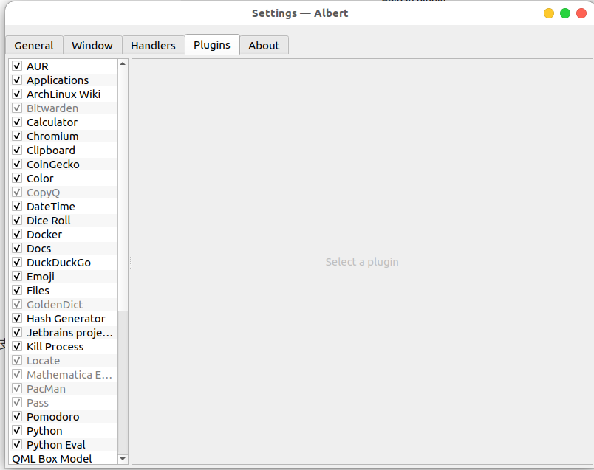Uncheck the Color plugin checkbox
This screenshot has width=594, height=470.
click(17, 178)
